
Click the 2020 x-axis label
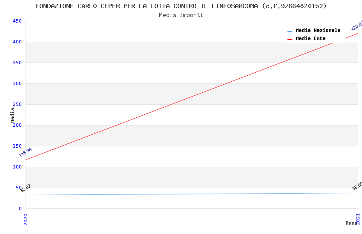pyautogui.click(x=26, y=219)
